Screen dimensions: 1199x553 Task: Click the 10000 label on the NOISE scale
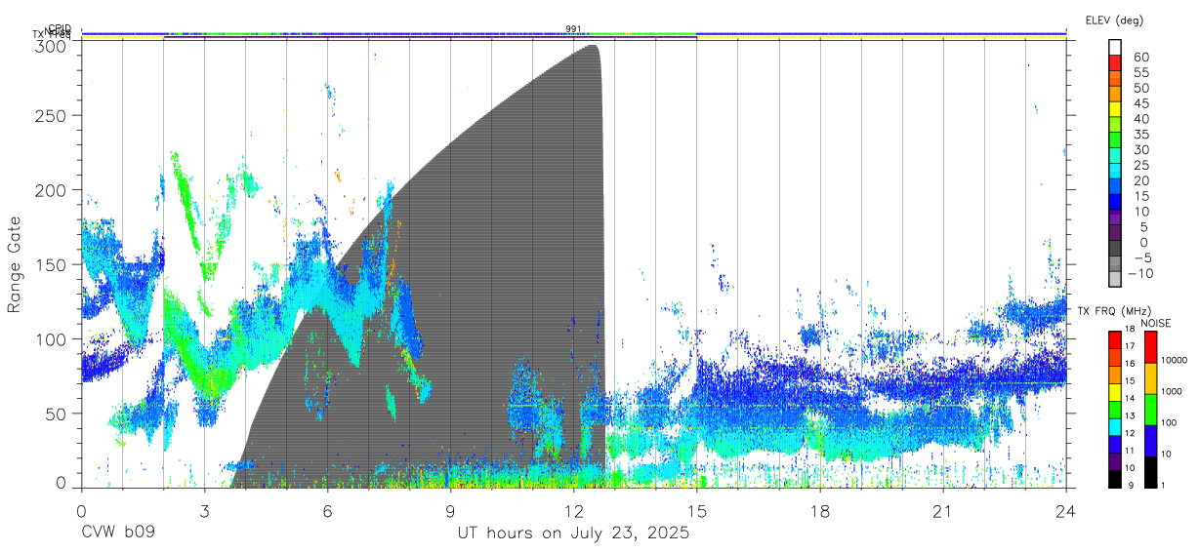point(1175,361)
